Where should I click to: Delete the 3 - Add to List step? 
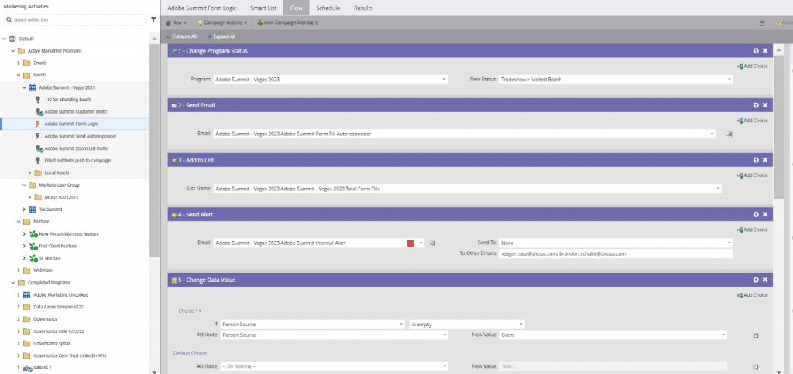(x=764, y=160)
